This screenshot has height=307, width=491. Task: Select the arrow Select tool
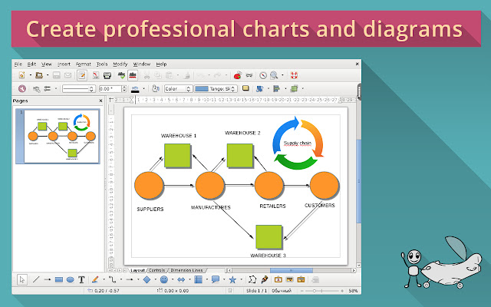[22, 279]
